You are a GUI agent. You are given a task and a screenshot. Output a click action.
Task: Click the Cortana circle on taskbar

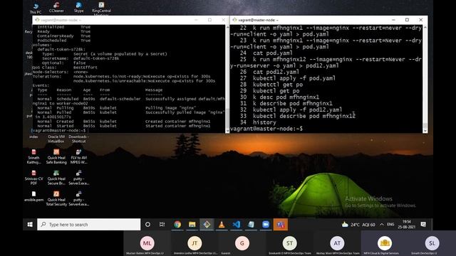tap(147, 225)
